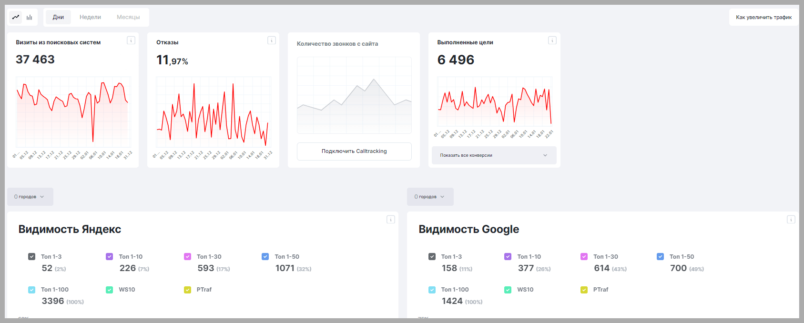Image resolution: width=804 pixels, height=323 pixels.
Task: Click the Отказы line chart
Action: pos(213,112)
